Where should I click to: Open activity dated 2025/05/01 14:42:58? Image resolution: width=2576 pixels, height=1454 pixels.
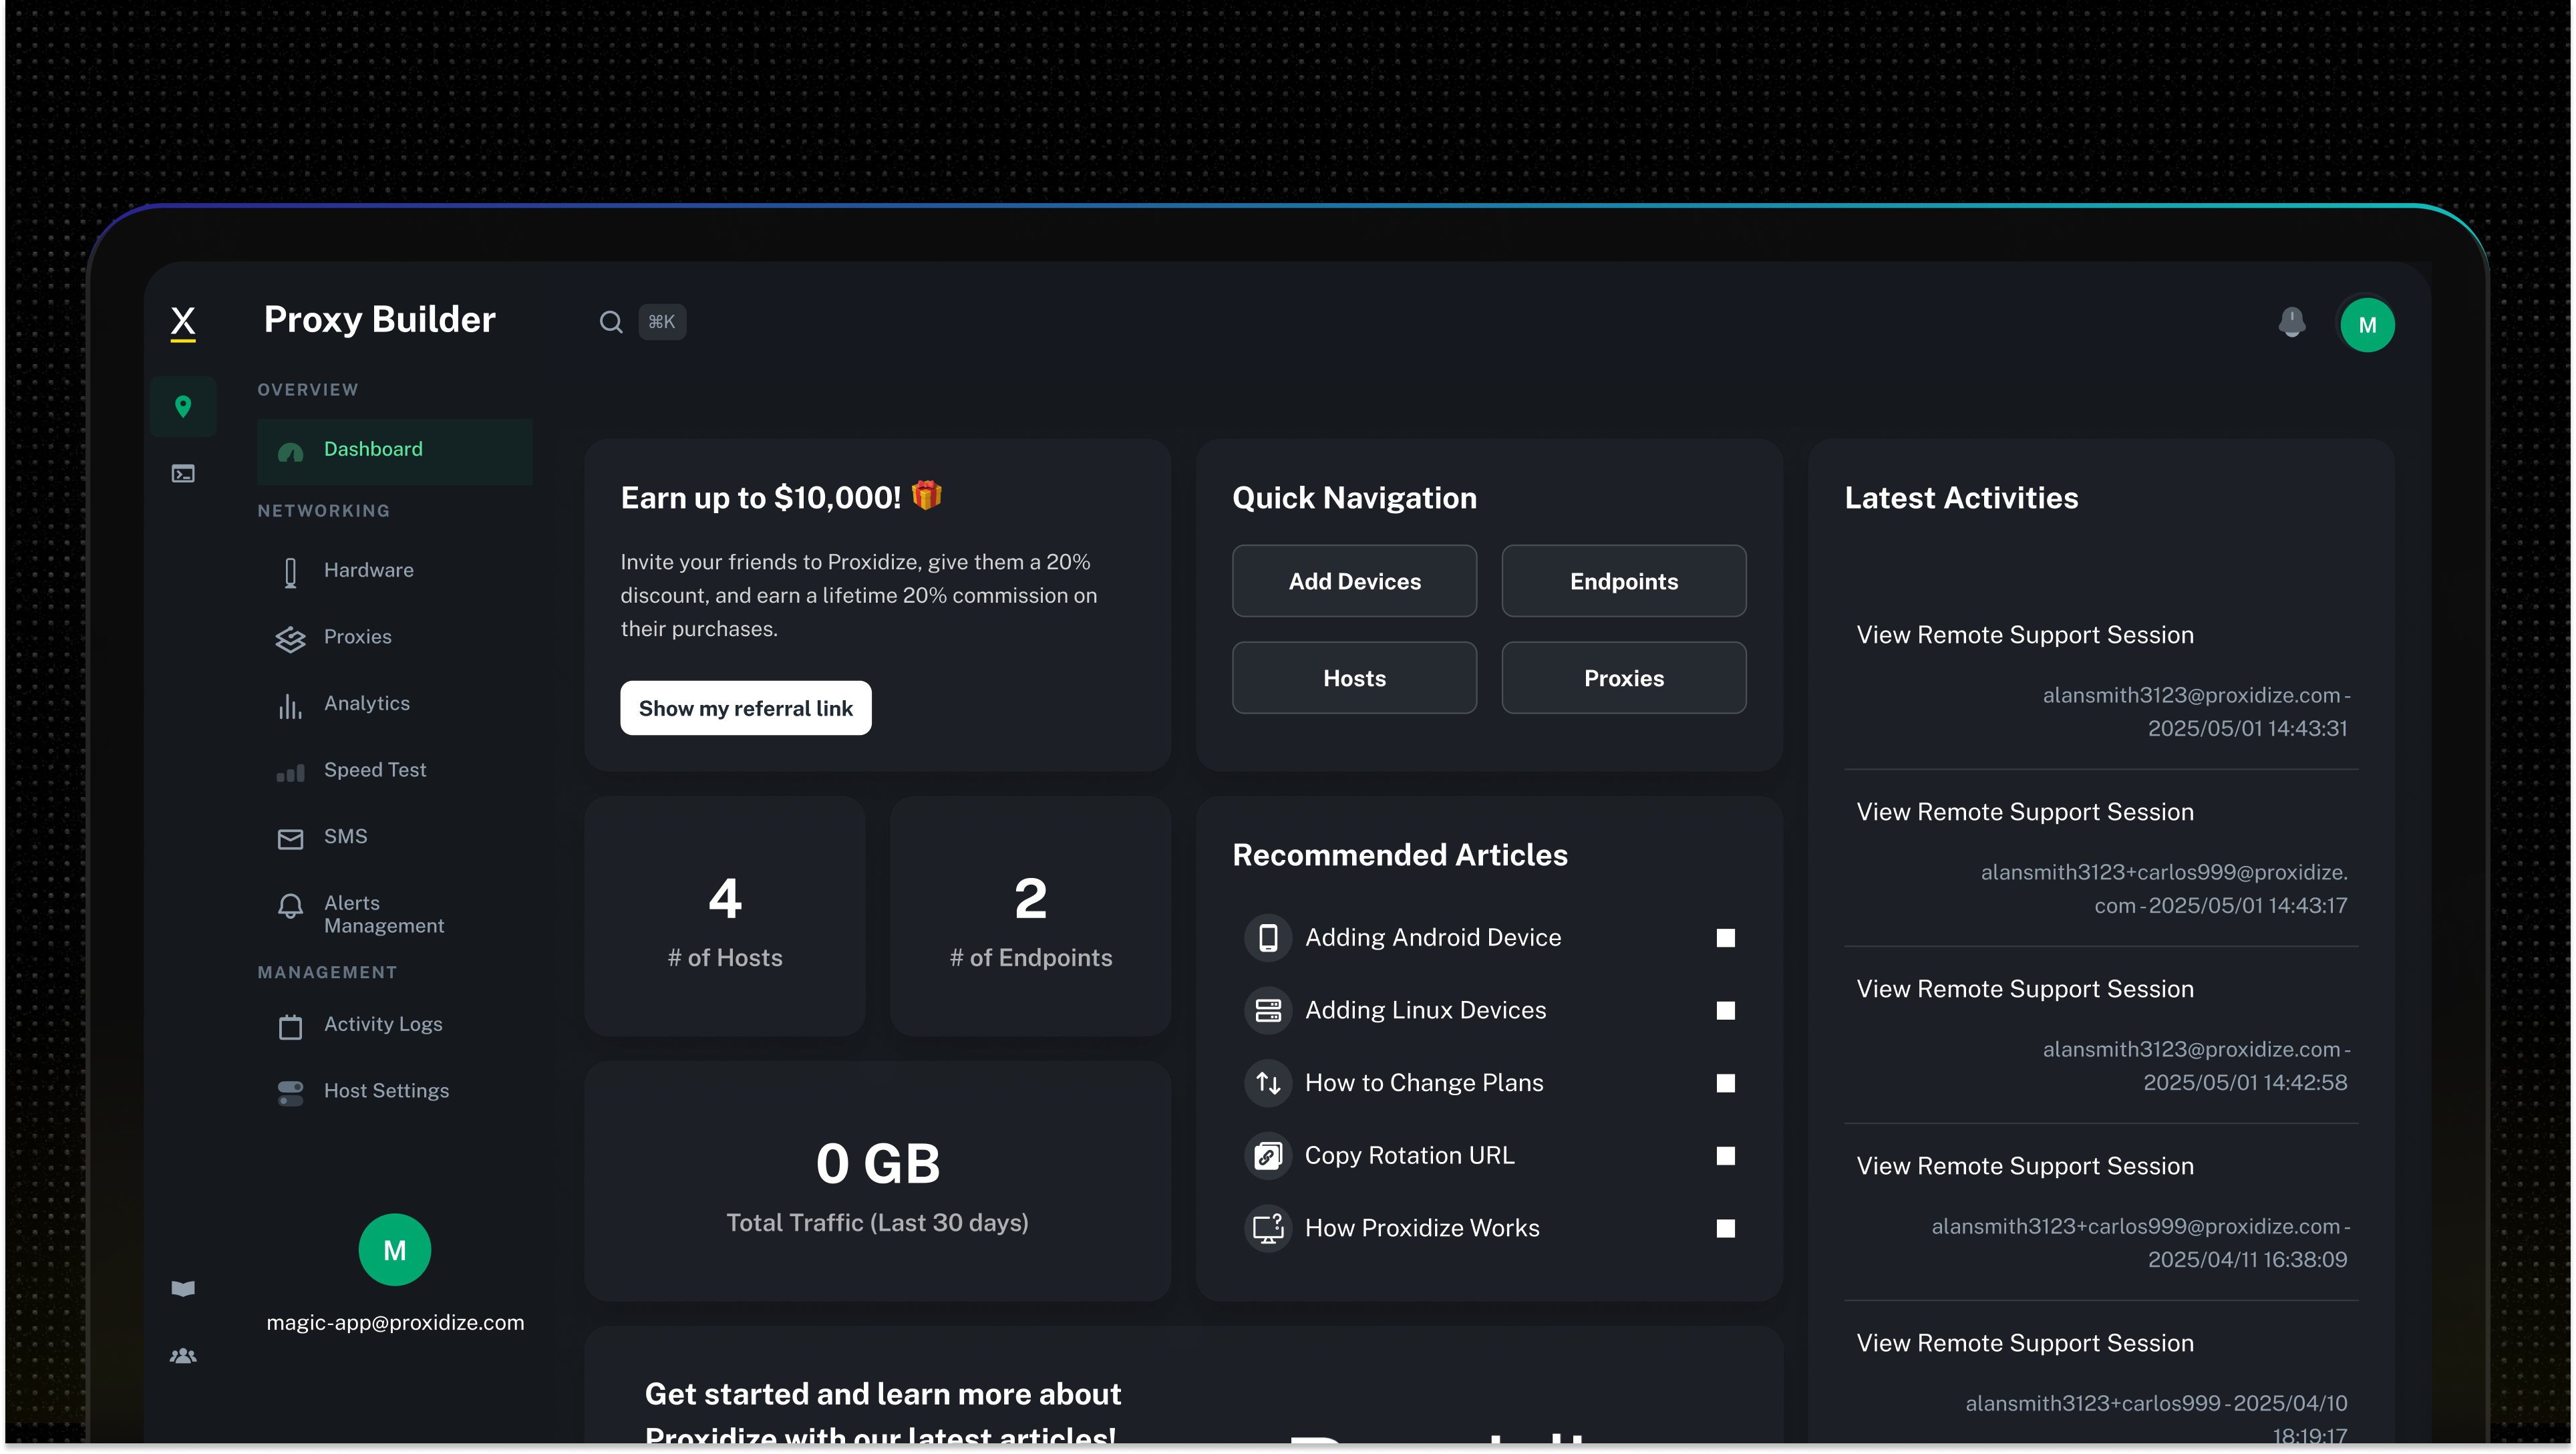[x=2101, y=1035]
